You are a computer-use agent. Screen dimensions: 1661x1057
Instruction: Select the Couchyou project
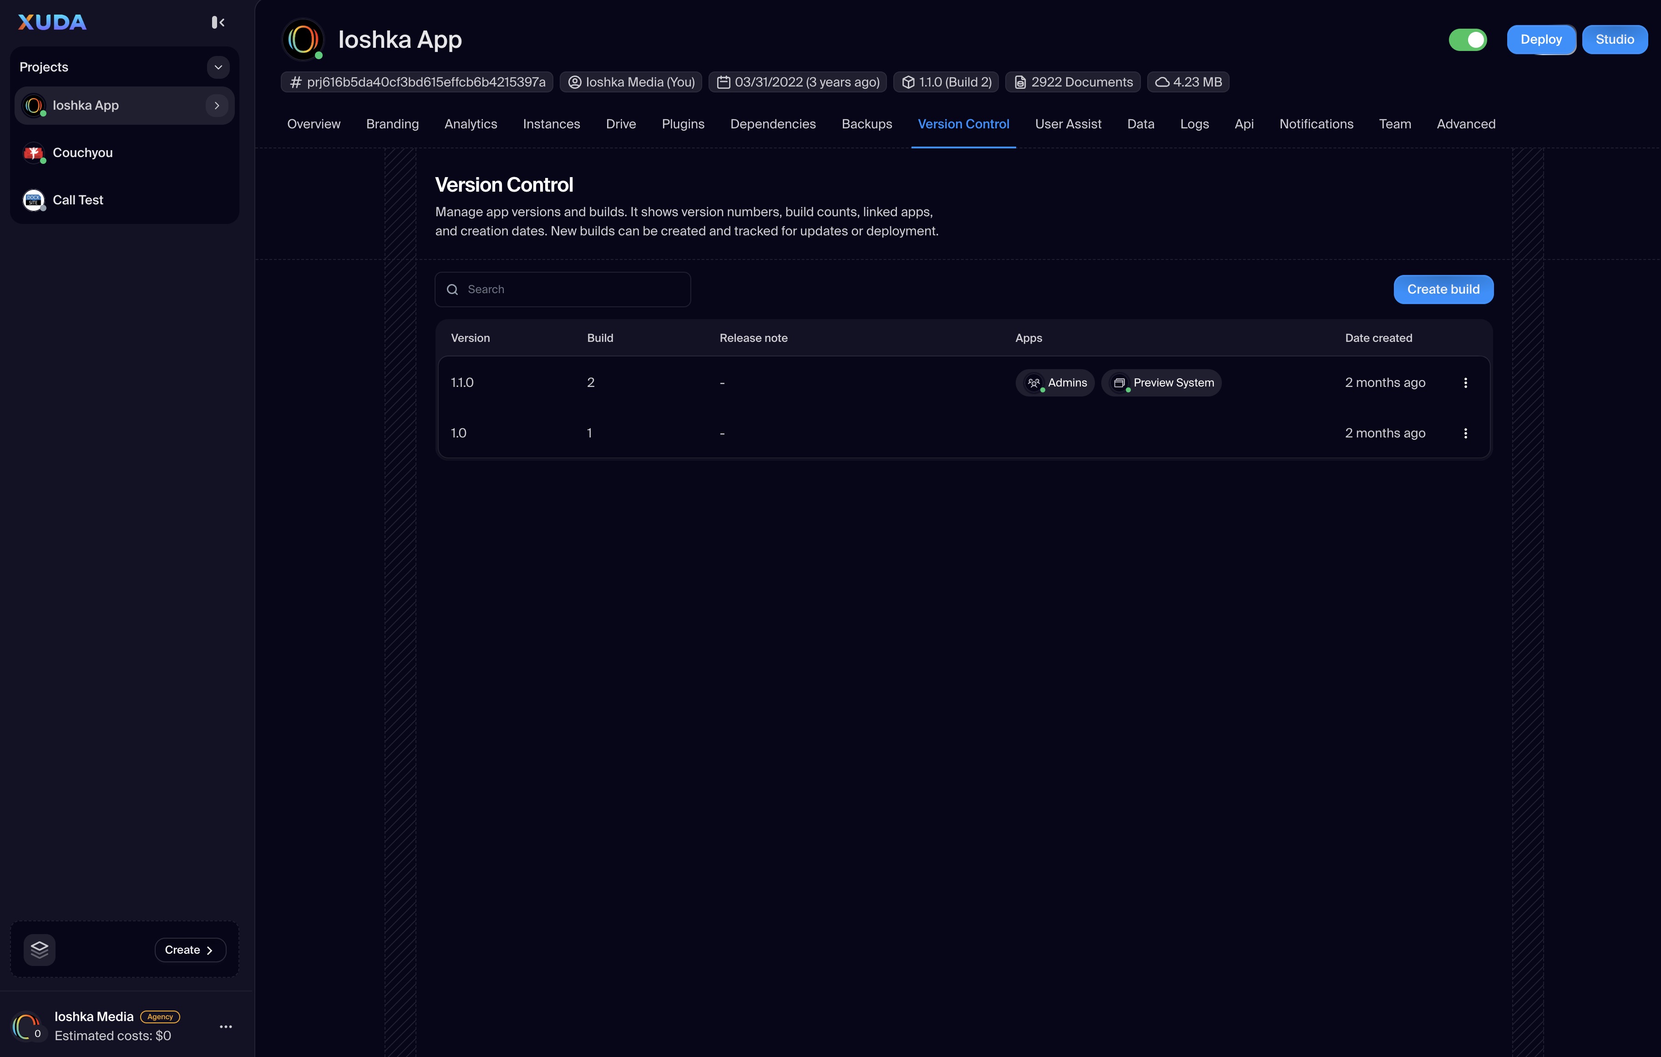click(x=82, y=153)
